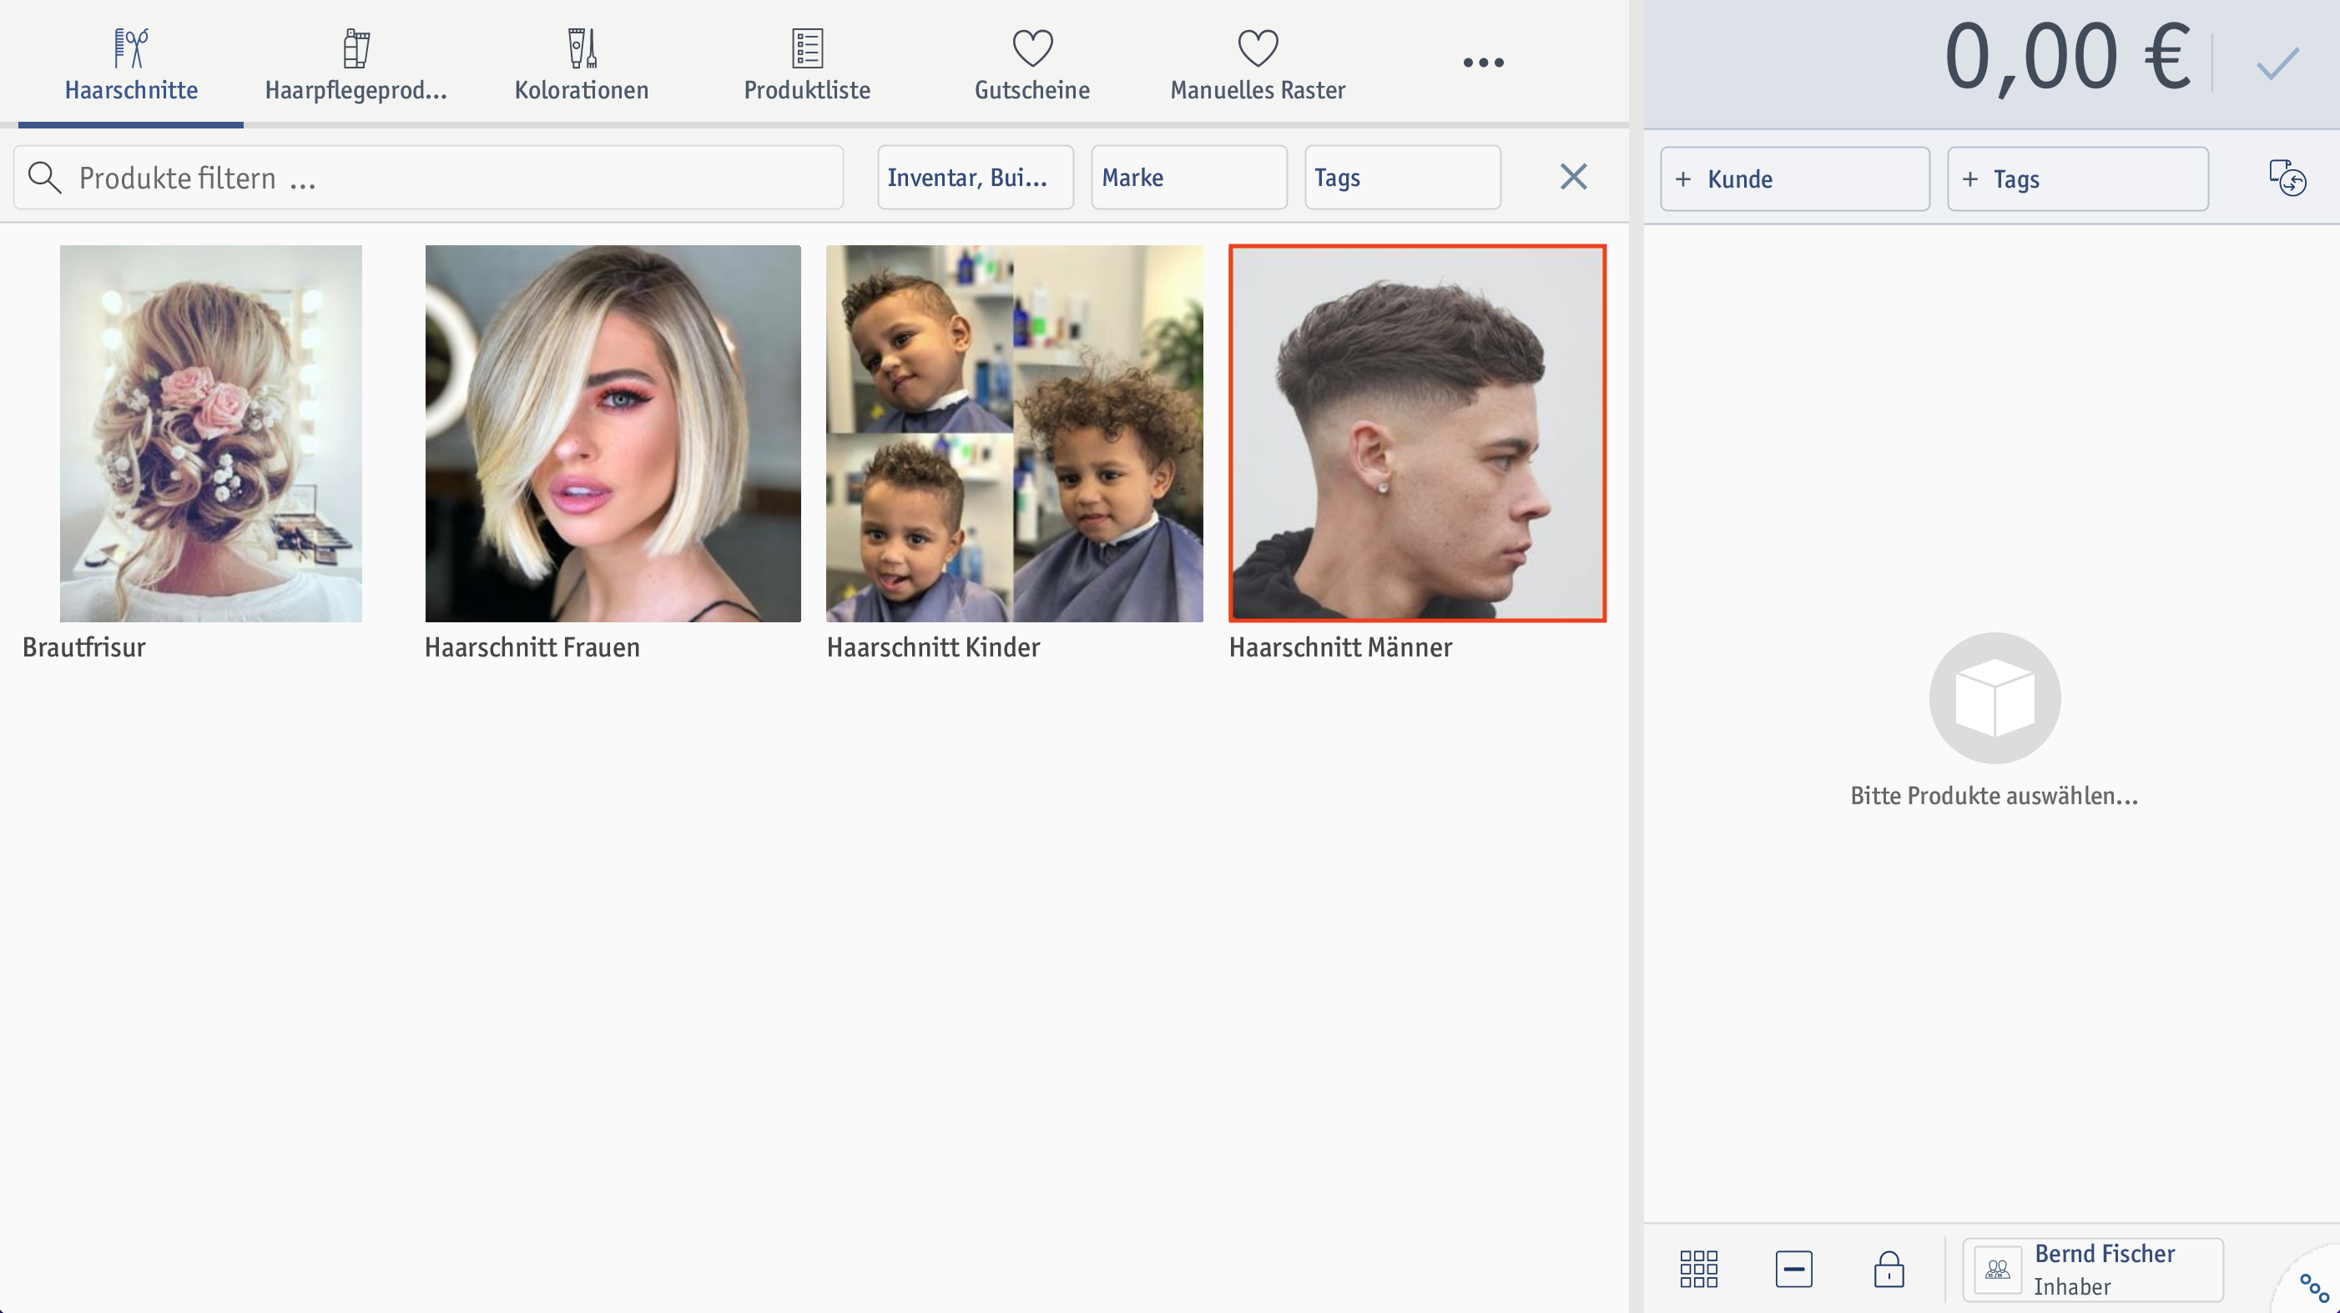This screenshot has width=2340, height=1313.
Task: Click the Brautfrisur label
Action: tap(83, 647)
